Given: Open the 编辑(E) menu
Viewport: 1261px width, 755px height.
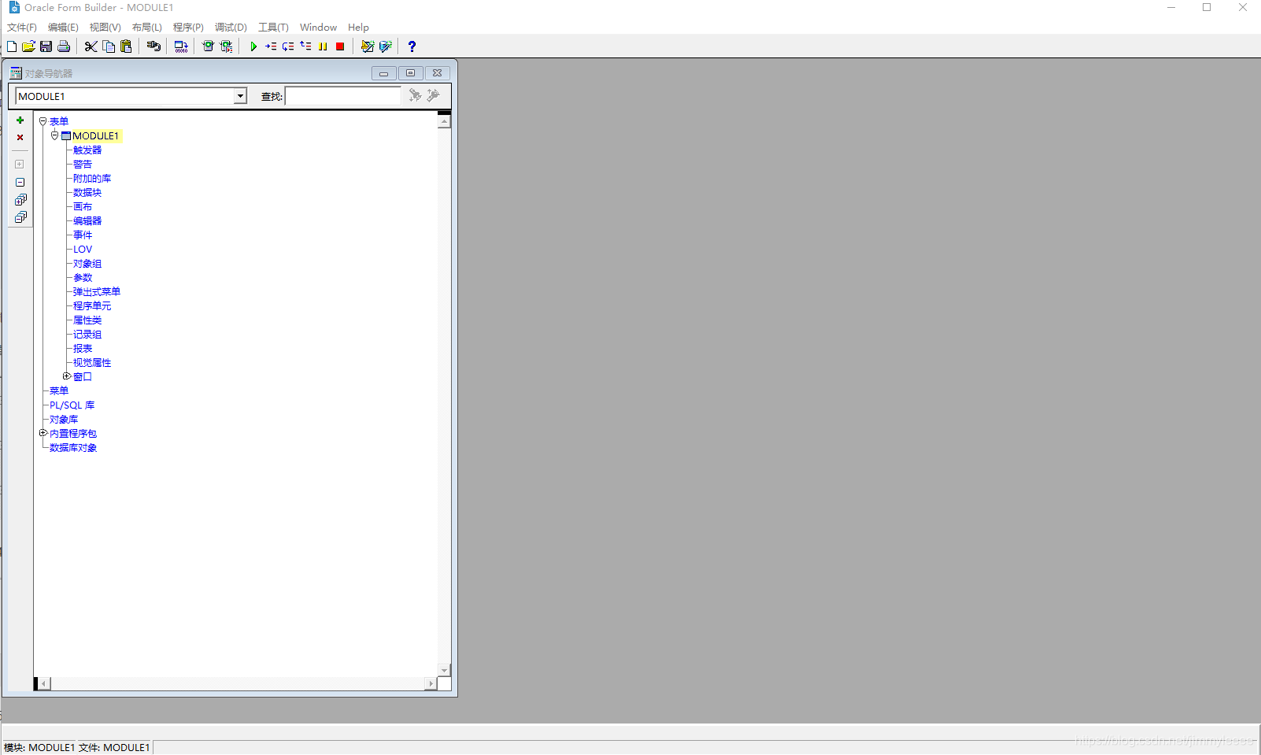Looking at the screenshot, I should pos(63,27).
